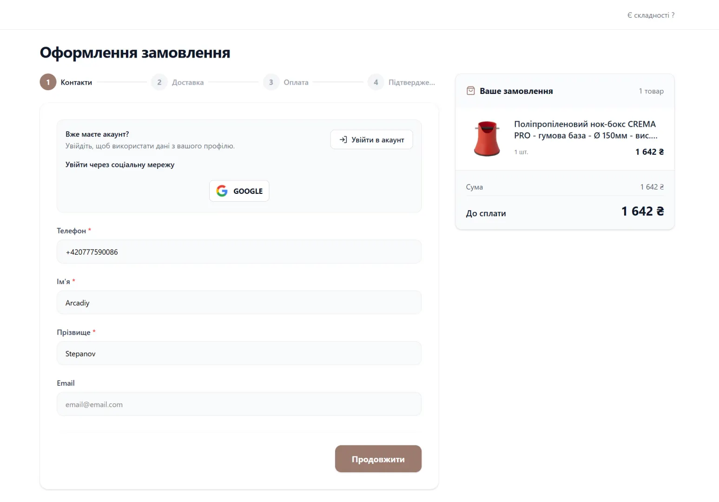Click the Вже маєте акаунт? text
The width and height of the screenshot is (719, 502).
coord(97,134)
